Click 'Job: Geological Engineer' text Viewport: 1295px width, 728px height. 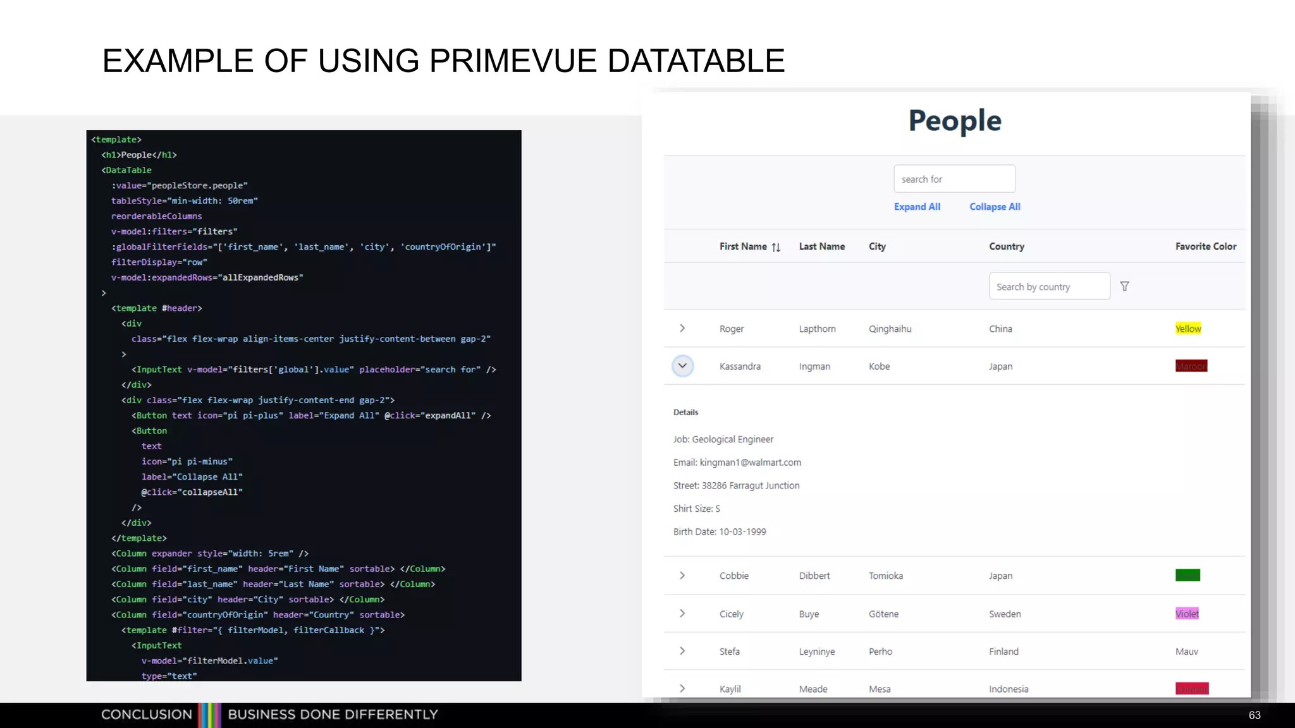723,439
